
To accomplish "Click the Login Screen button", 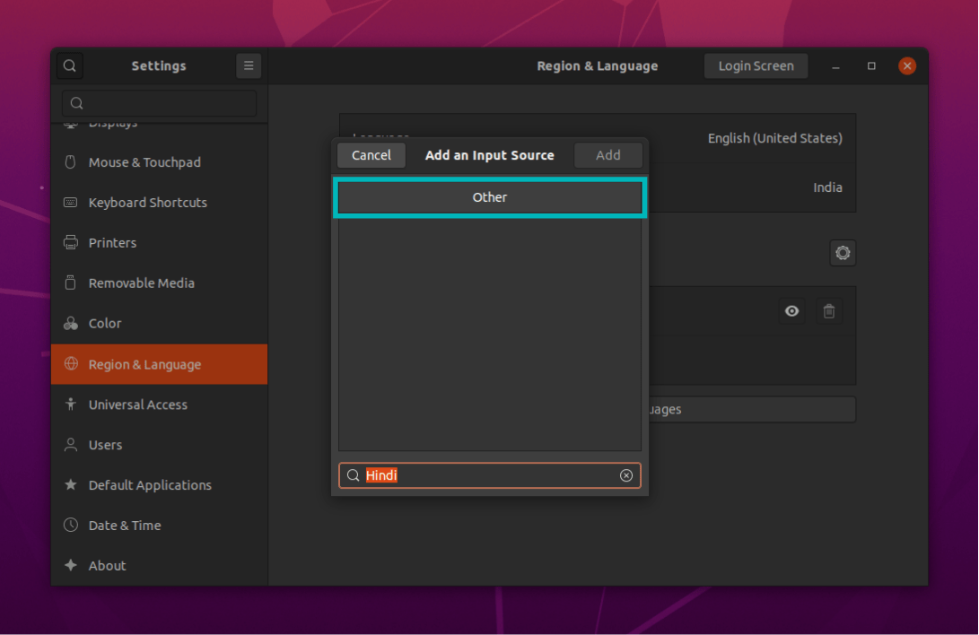I will [756, 65].
